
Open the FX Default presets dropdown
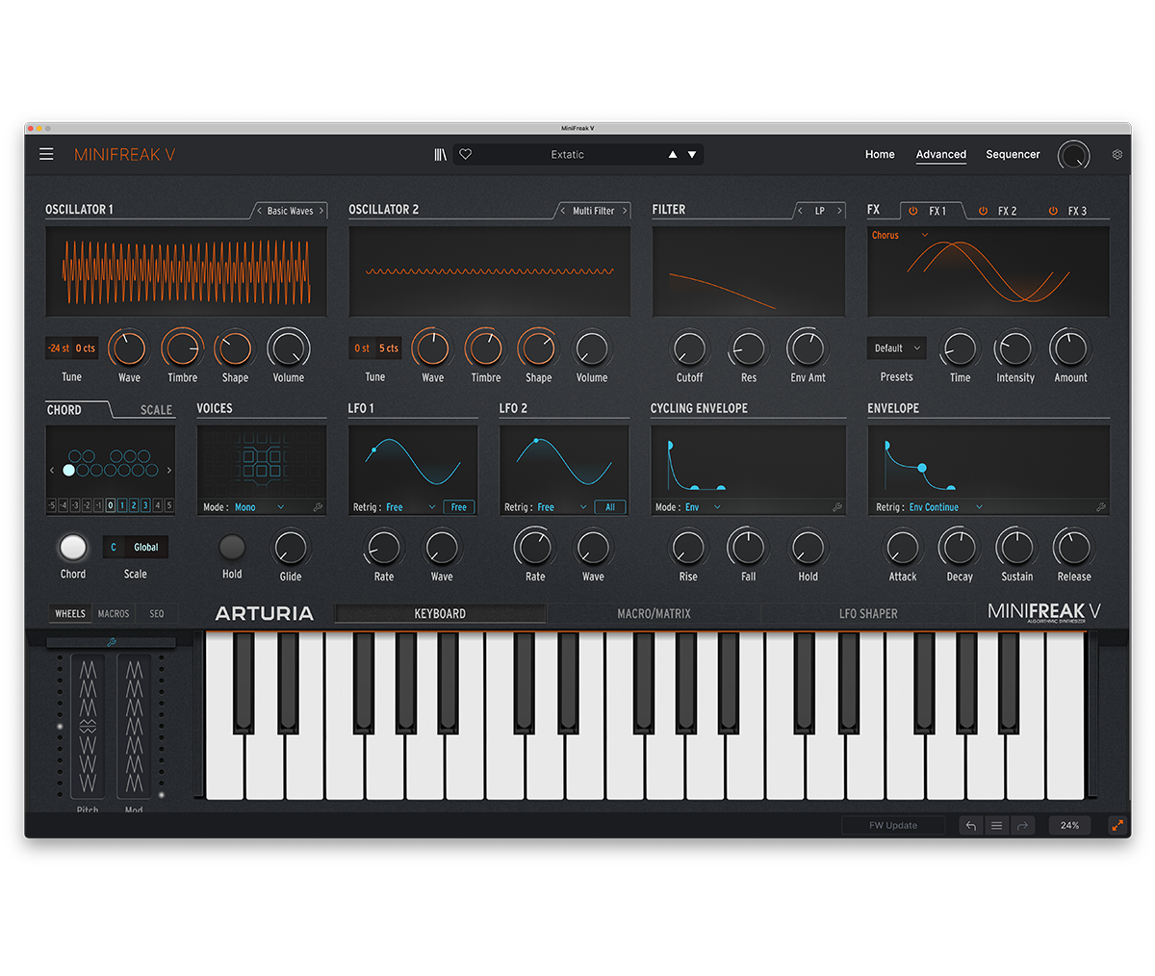point(897,348)
